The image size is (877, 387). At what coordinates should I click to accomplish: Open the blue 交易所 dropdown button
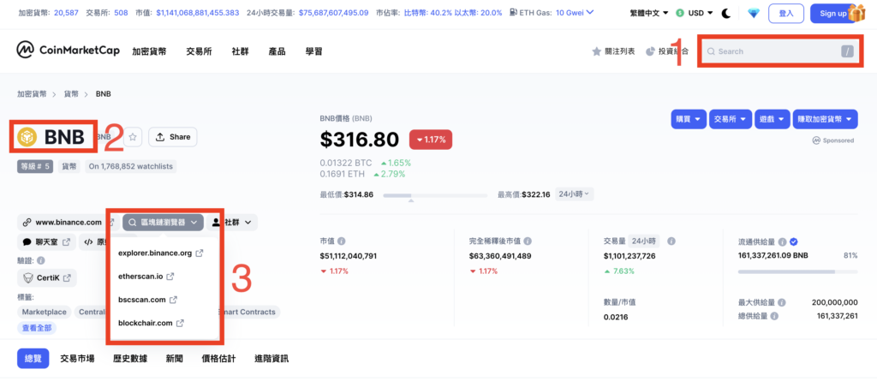tap(731, 119)
